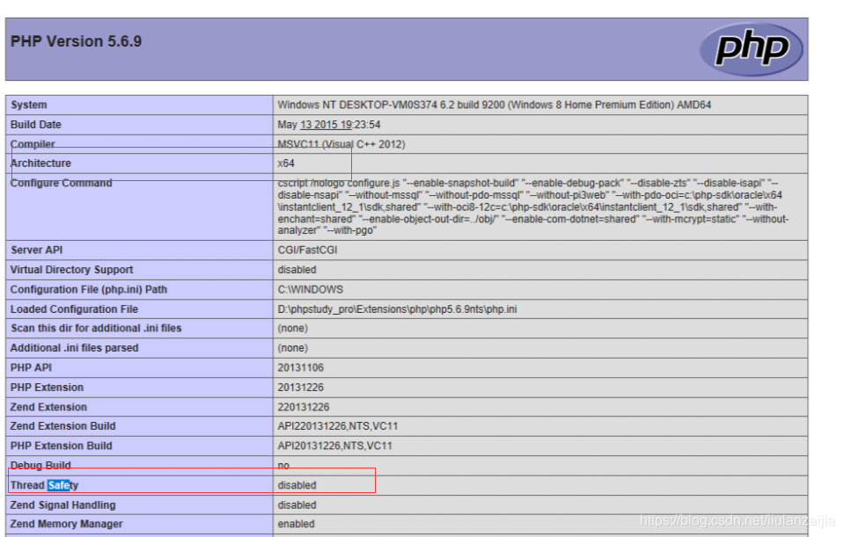
Task: Click 'Configuration File (php.ini) Path' label
Action: tap(89, 290)
